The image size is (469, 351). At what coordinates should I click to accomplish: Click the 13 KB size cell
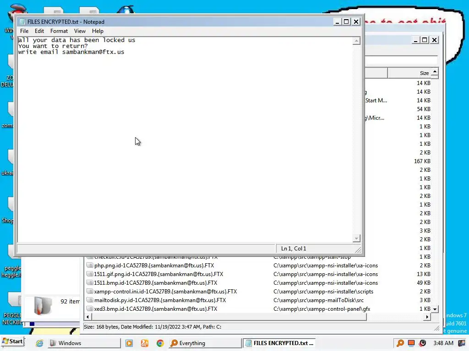pyautogui.click(x=424, y=274)
